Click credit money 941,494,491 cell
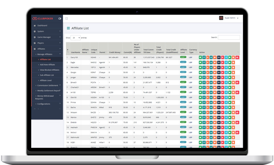274x165 pixels. pos(114,57)
